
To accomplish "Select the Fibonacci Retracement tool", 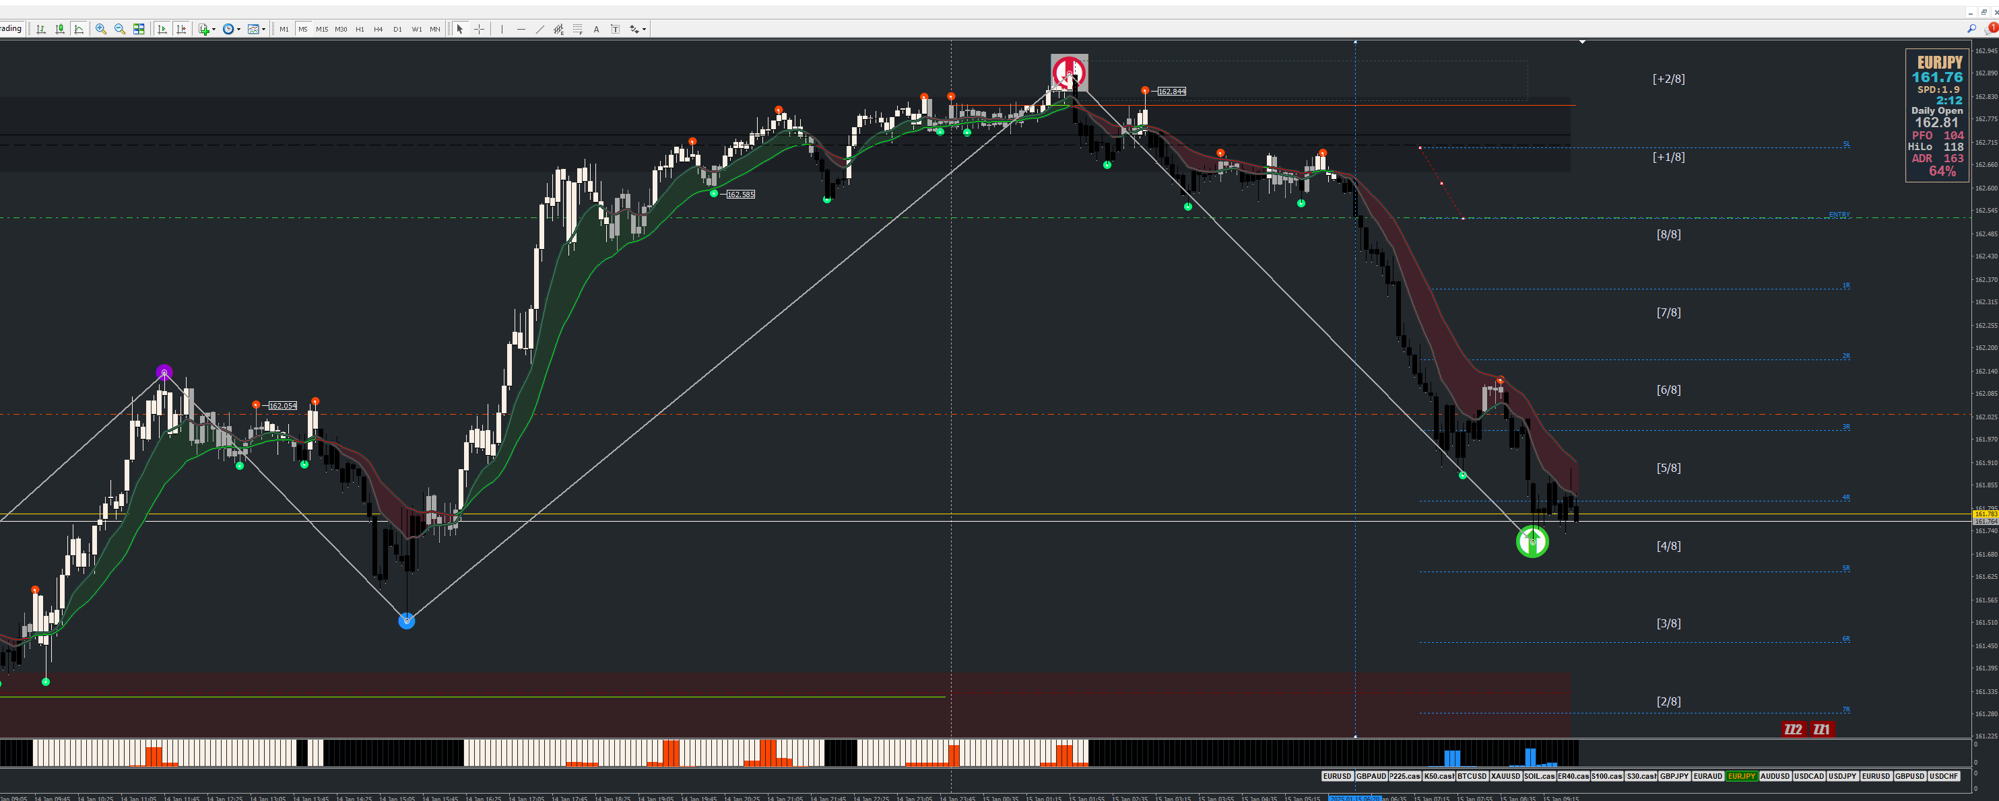I will (577, 29).
